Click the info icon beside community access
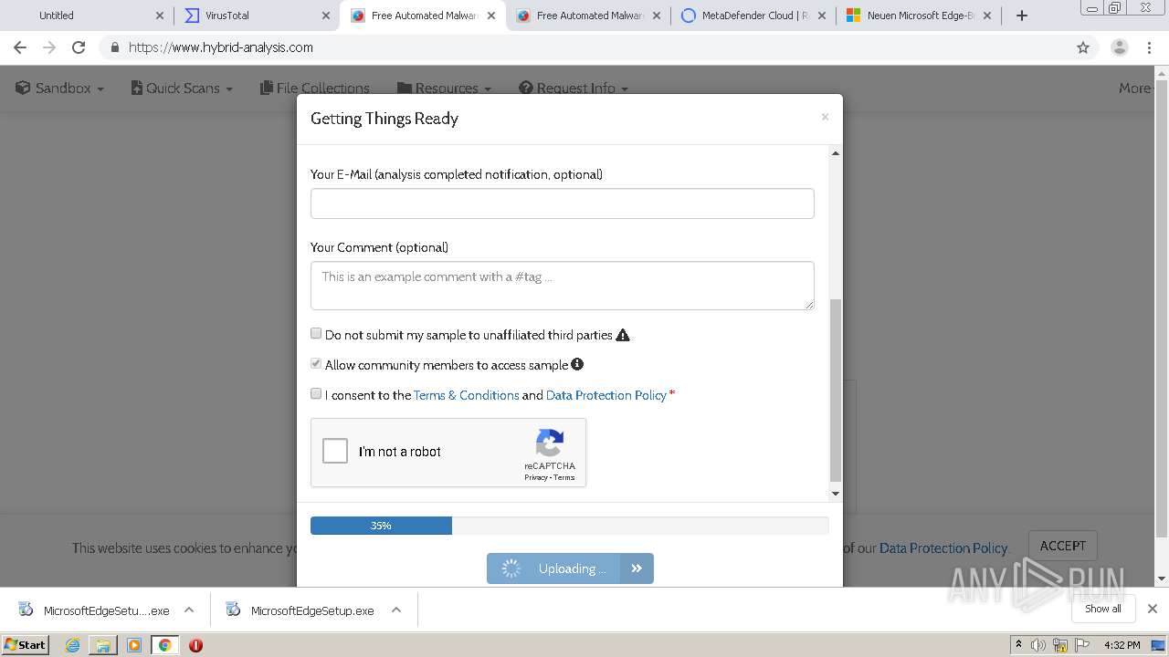The image size is (1169, 657). (x=577, y=364)
